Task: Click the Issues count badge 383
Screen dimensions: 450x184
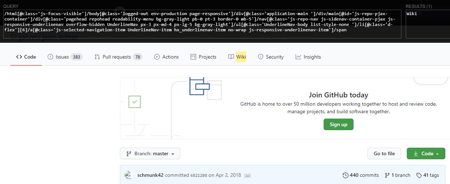Action: 76,57
